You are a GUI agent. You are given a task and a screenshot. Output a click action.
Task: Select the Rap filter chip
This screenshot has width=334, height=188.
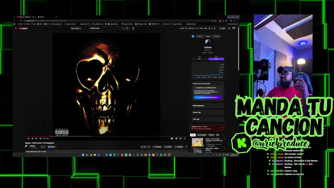(x=218, y=135)
